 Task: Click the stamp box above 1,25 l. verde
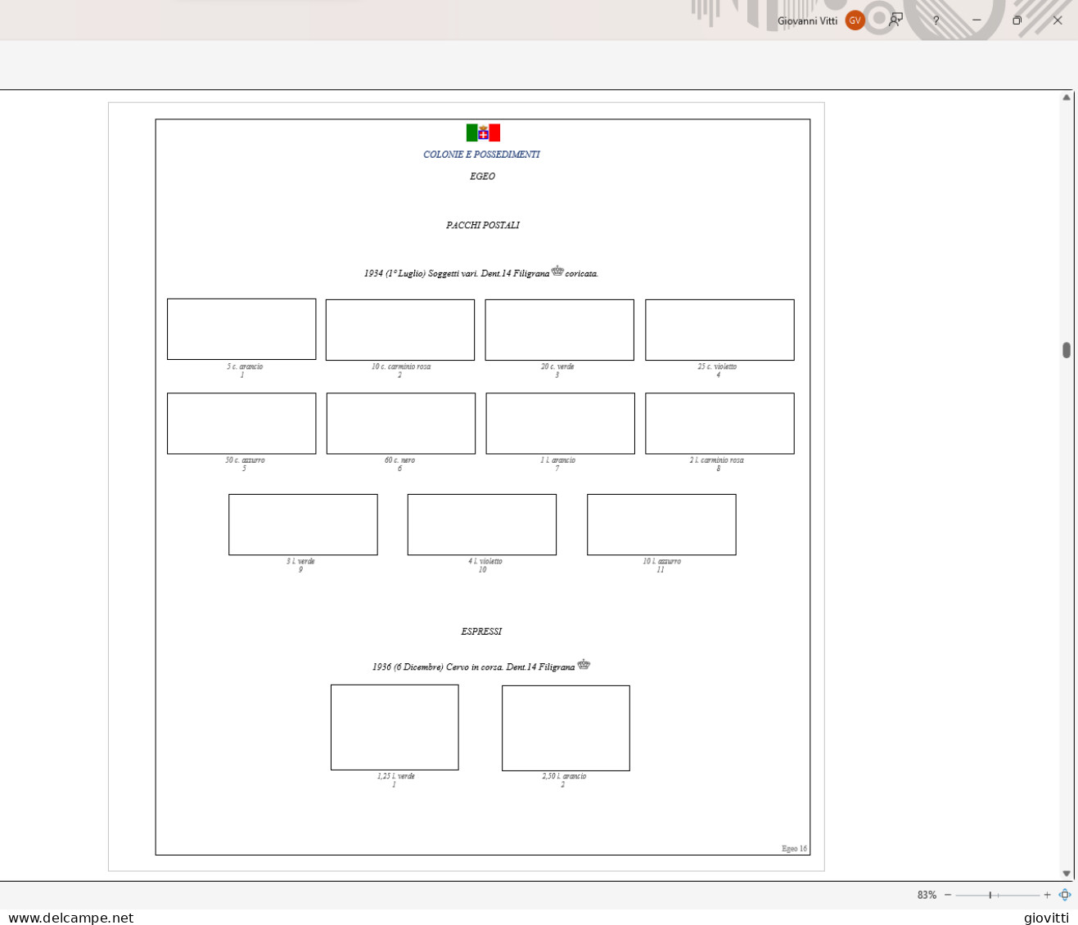[395, 727]
